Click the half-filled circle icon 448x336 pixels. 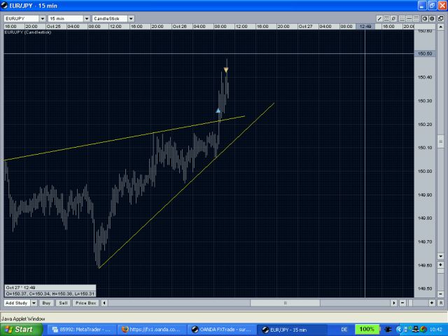(x=425, y=19)
